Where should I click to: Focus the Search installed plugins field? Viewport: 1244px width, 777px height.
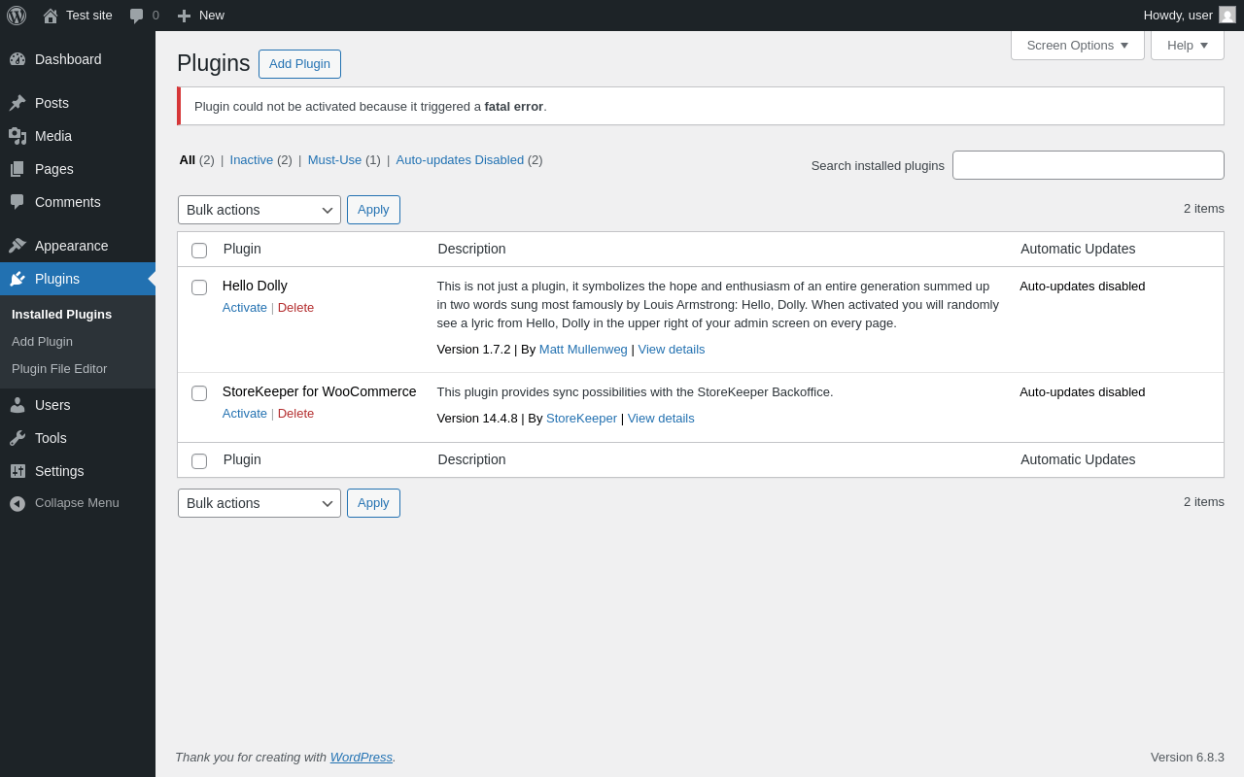pyautogui.click(x=1088, y=165)
